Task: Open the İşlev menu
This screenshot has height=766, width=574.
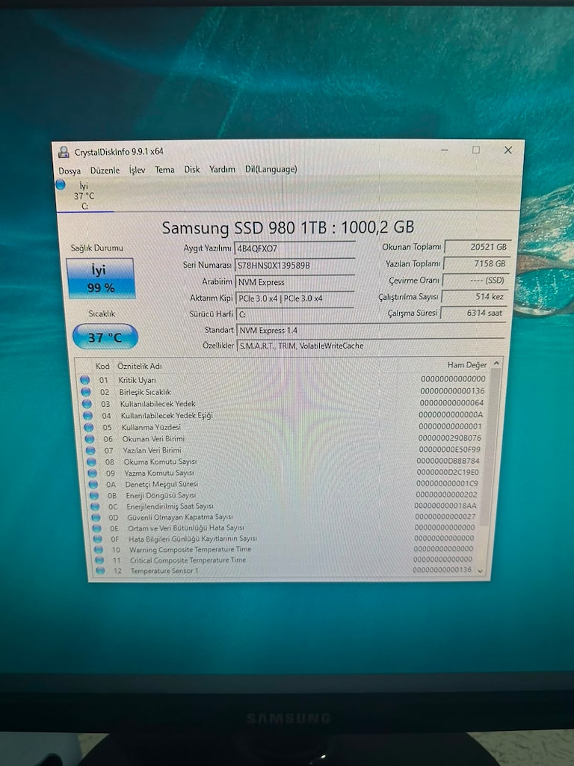Action: pyautogui.click(x=137, y=170)
